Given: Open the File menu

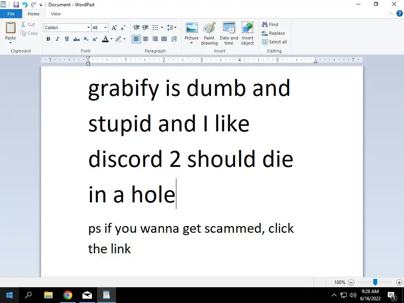Looking at the screenshot, I should 11,14.
